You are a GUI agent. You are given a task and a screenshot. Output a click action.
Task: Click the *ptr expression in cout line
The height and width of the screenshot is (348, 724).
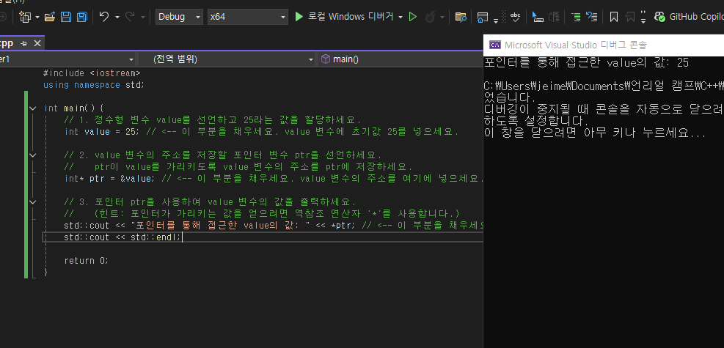(x=343, y=226)
